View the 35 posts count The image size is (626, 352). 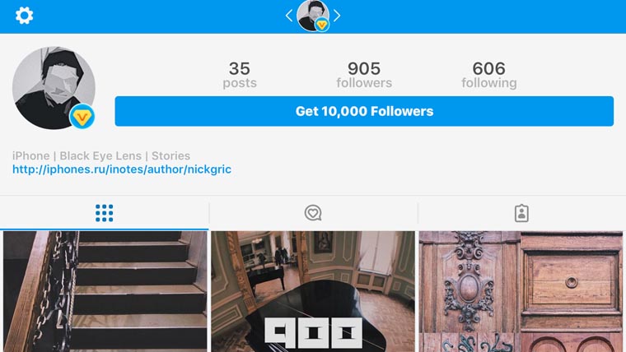240,74
